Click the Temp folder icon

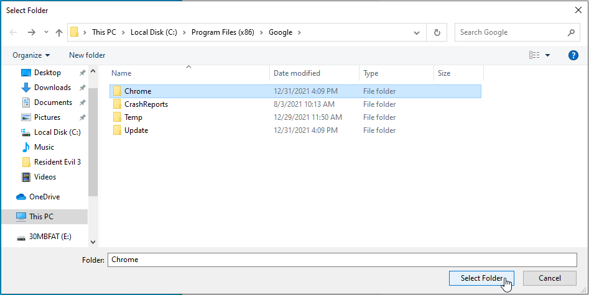(x=117, y=117)
